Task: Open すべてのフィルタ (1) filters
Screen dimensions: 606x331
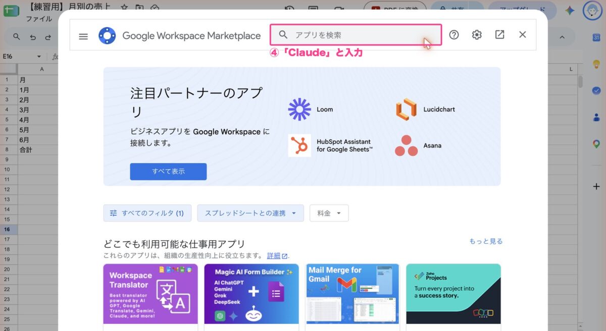Action: click(x=147, y=213)
